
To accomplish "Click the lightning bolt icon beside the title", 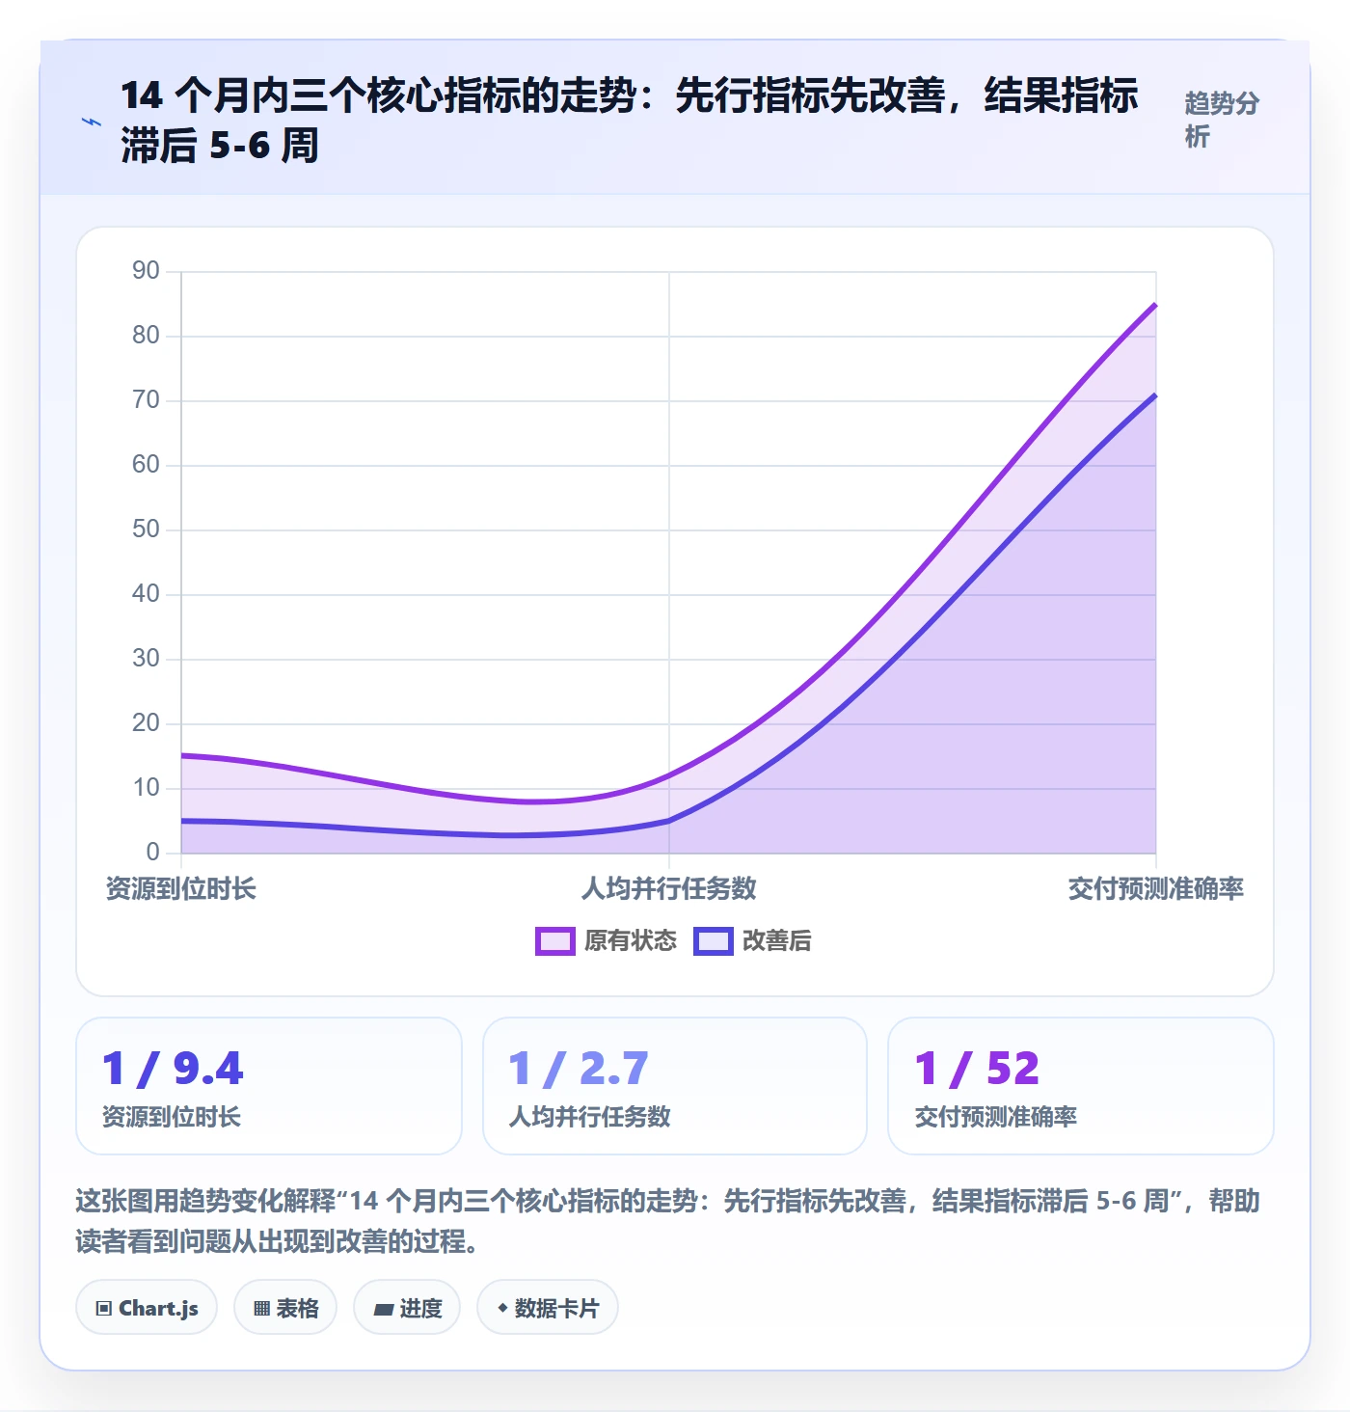I will (92, 122).
